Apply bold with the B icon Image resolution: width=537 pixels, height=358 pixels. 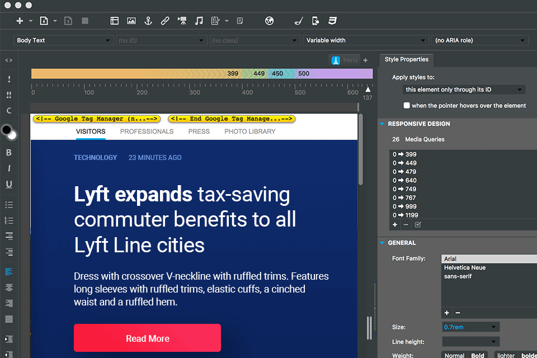pyautogui.click(x=9, y=153)
